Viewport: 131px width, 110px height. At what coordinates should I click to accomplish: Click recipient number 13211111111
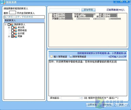click(x=99, y=19)
